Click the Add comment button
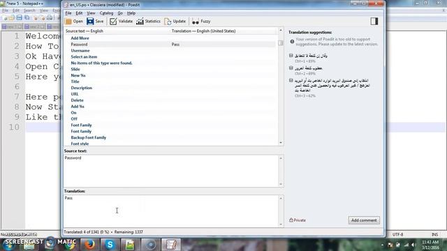Viewport: 447px width, 251px height. click(364, 220)
